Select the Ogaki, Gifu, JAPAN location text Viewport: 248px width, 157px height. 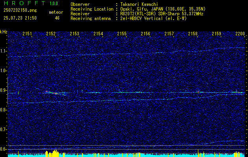pyautogui.click(x=162, y=9)
